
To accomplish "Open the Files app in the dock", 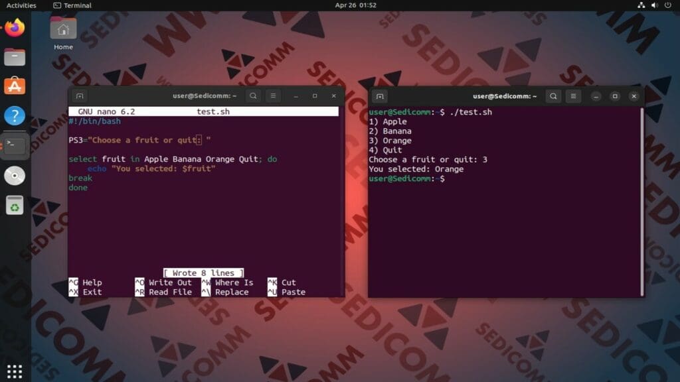I will click(x=15, y=57).
